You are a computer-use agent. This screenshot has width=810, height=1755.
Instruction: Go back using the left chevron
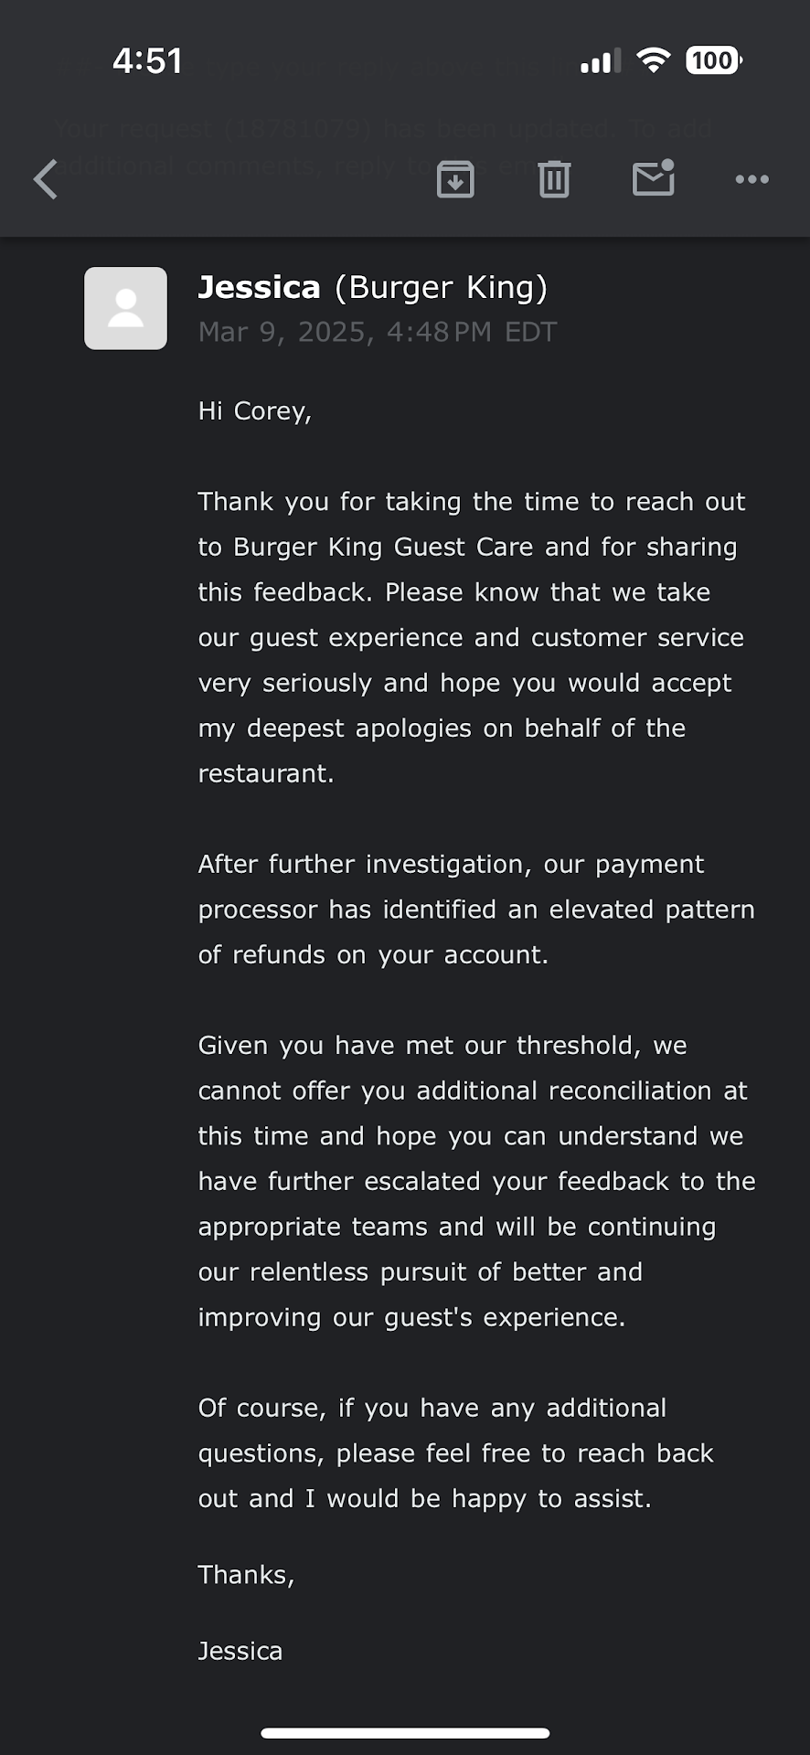[x=46, y=179]
